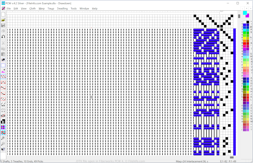The width and height of the screenshot is (253, 163).
Task: Select the color picker eyedropper tool
Action: click(3, 71)
